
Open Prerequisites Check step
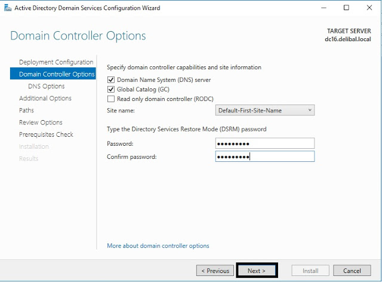point(46,134)
